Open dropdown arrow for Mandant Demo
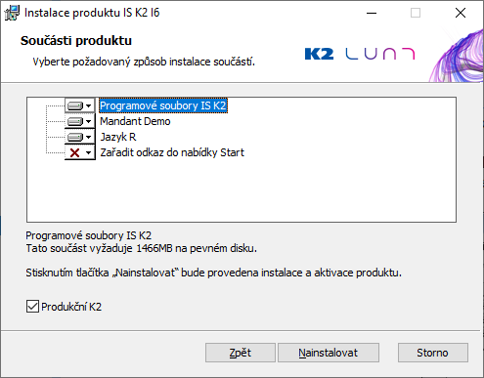The width and height of the screenshot is (484, 378). tap(89, 121)
